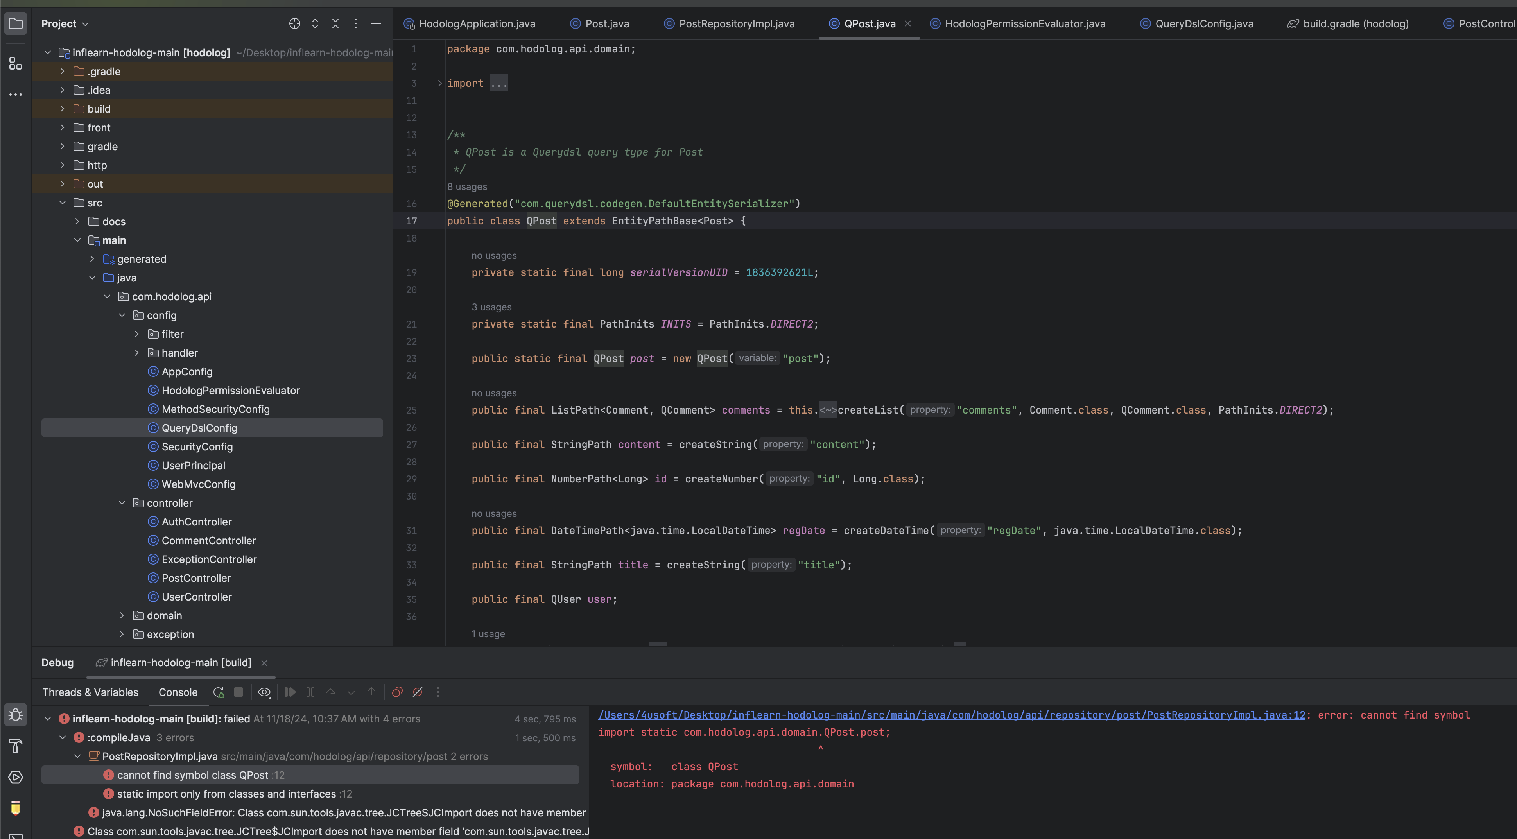
Task: Select java.lang.NoSuchFieldError error row
Action: point(337,812)
